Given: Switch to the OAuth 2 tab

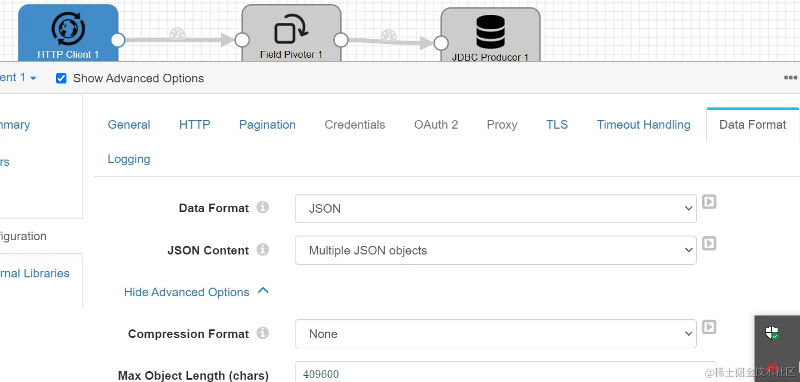Looking at the screenshot, I should 436,125.
